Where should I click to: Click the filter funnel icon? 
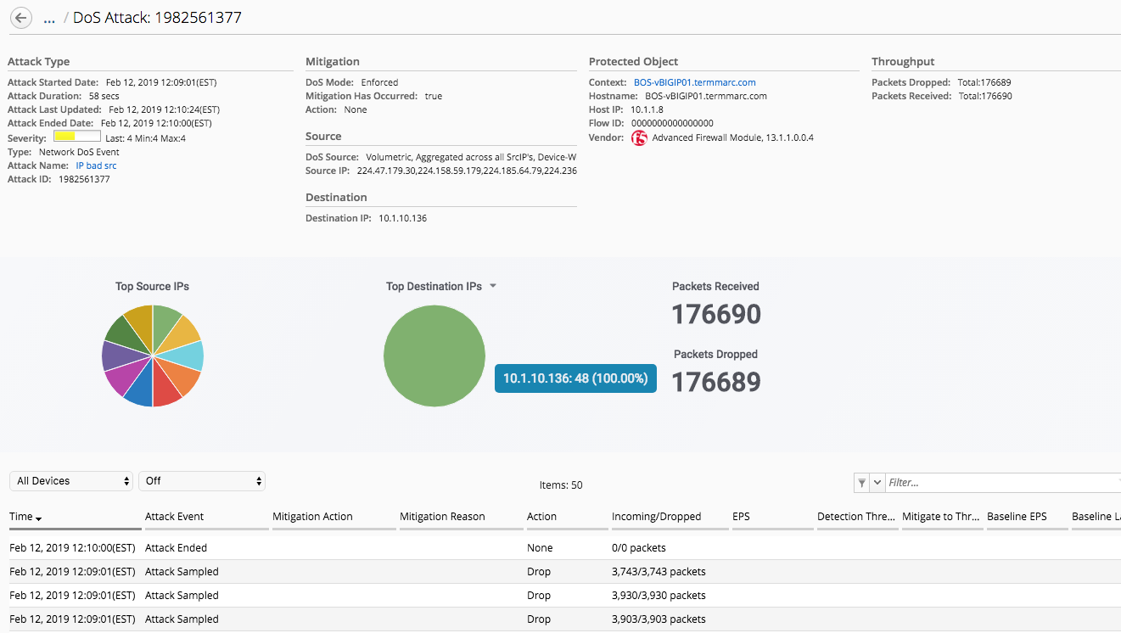pyautogui.click(x=861, y=482)
